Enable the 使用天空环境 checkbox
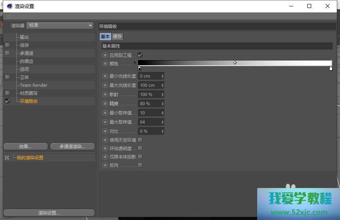The width and height of the screenshot is (340, 220). click(x=140, y=140)
